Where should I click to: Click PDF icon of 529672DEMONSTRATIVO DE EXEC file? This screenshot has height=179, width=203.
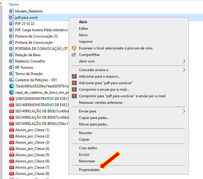[x=12, y=98]
